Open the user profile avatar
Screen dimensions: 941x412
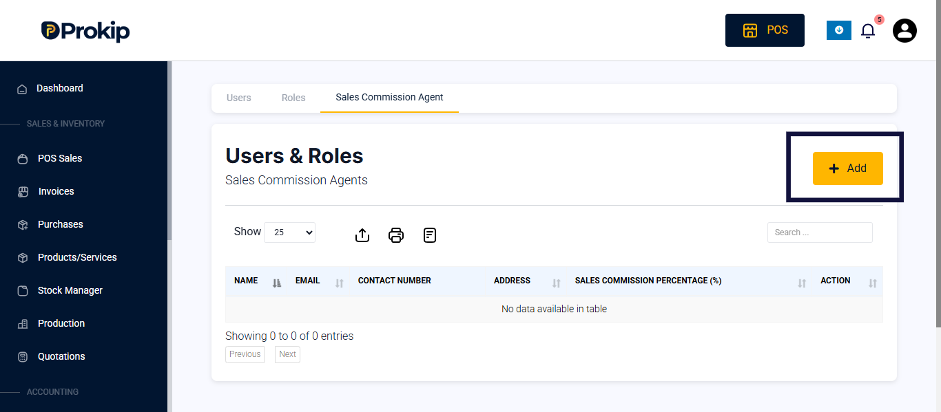[x=904, y=30]
